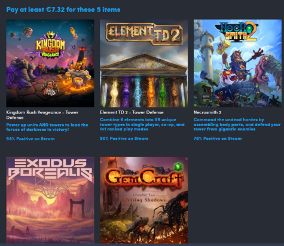
Task: Click the 'Command the undead hordes' description
Action: (x=237, y=124)
